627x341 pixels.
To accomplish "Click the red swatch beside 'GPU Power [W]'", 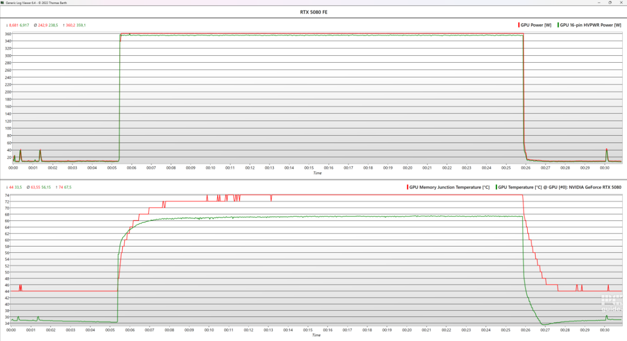I will [x=519, y=25].
